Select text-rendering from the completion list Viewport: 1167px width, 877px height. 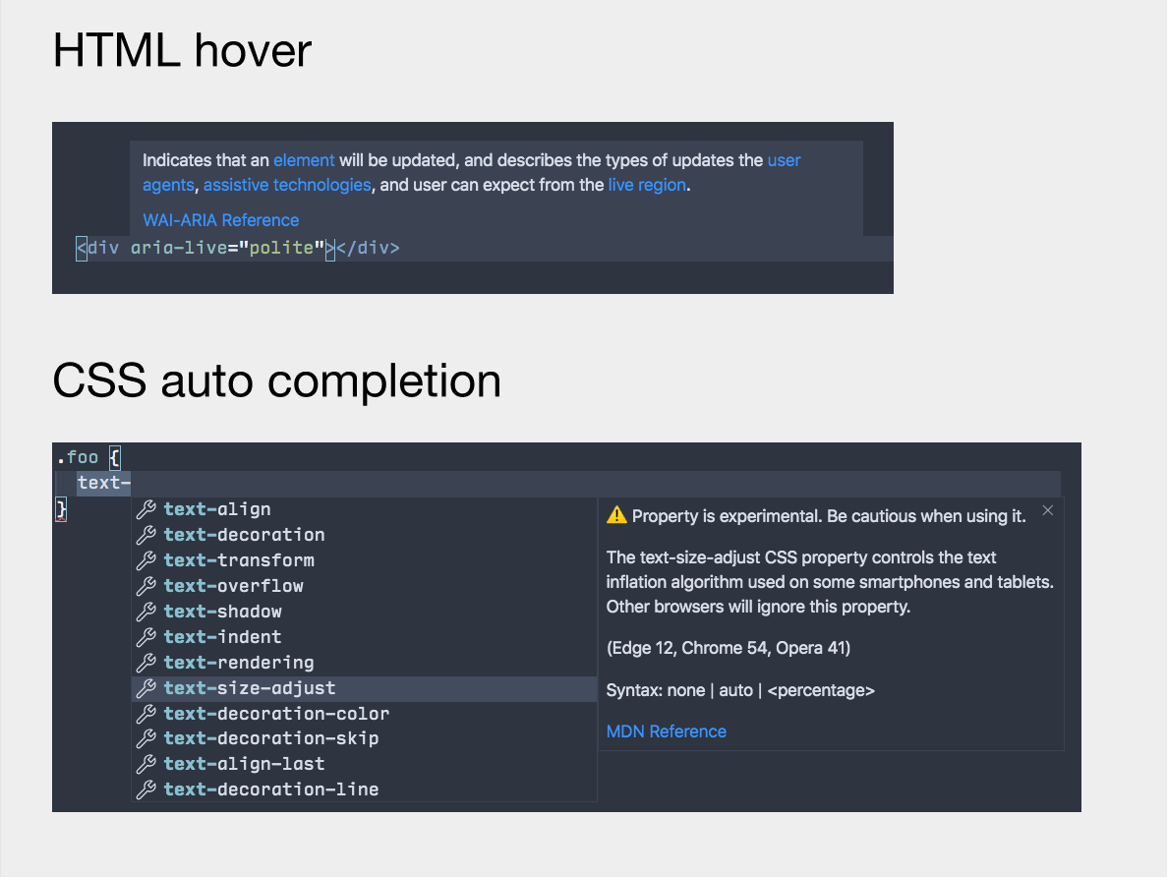[x=240, y=663]
